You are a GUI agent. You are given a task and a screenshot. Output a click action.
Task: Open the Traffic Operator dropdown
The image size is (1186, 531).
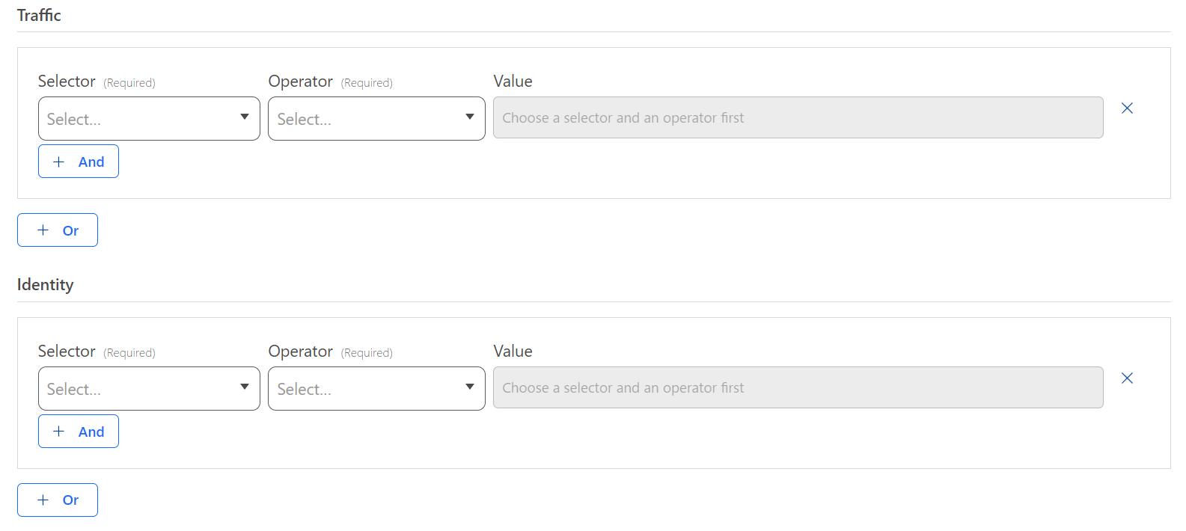pos(367,118)
